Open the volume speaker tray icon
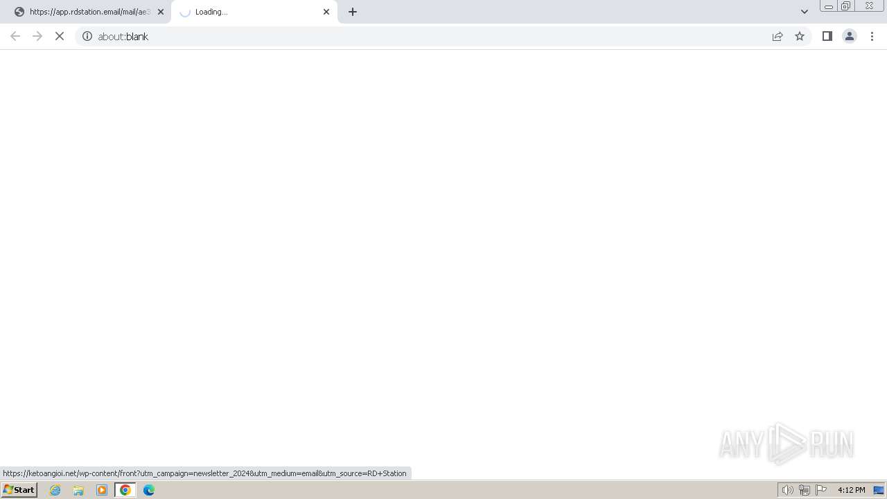The height and width of the screenshot is (499, 887). click(788, 490)
